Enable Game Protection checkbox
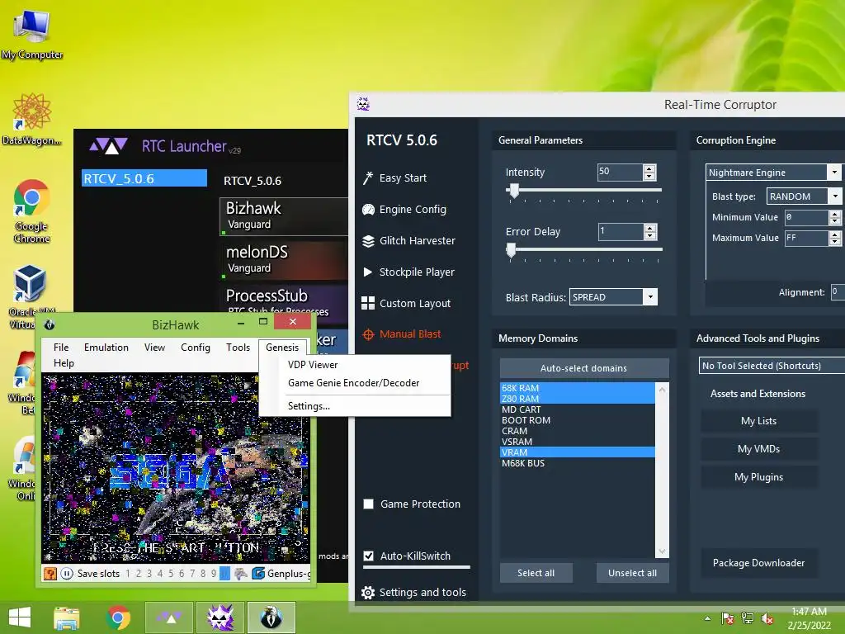This screenshot has width=845, height=634. [369, 504]
